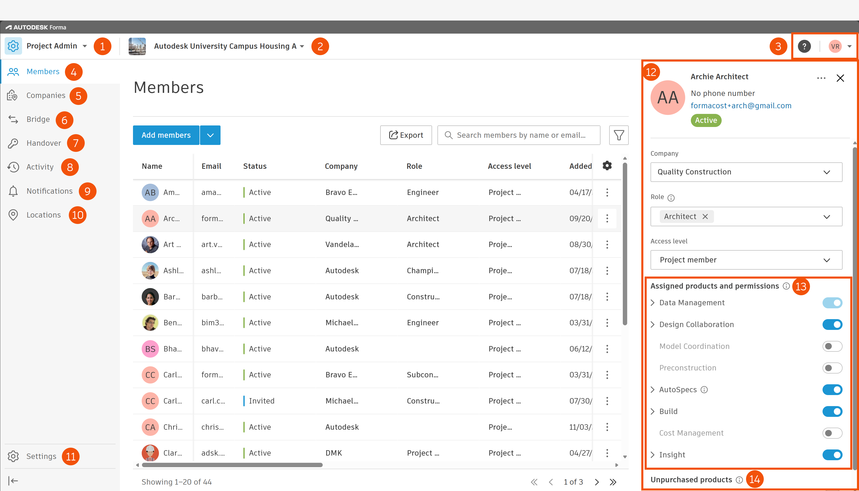Click info icon beside Assigned products and permissions
This screenshot has height=491, width=859.
coord(786,286)
